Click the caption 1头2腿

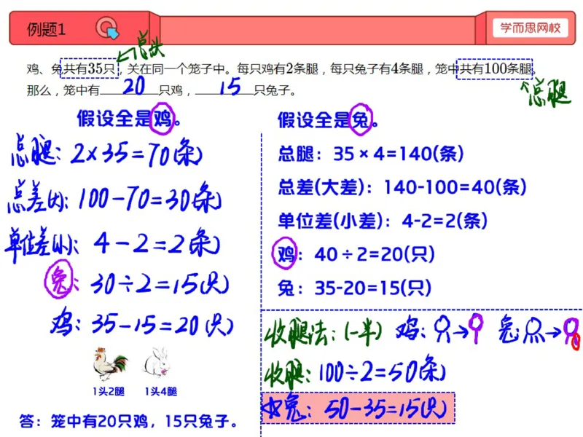coord(109,391)
